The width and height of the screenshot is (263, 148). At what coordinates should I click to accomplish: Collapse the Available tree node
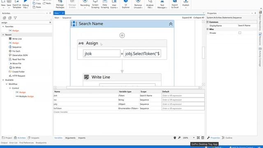tap(3, 80)
